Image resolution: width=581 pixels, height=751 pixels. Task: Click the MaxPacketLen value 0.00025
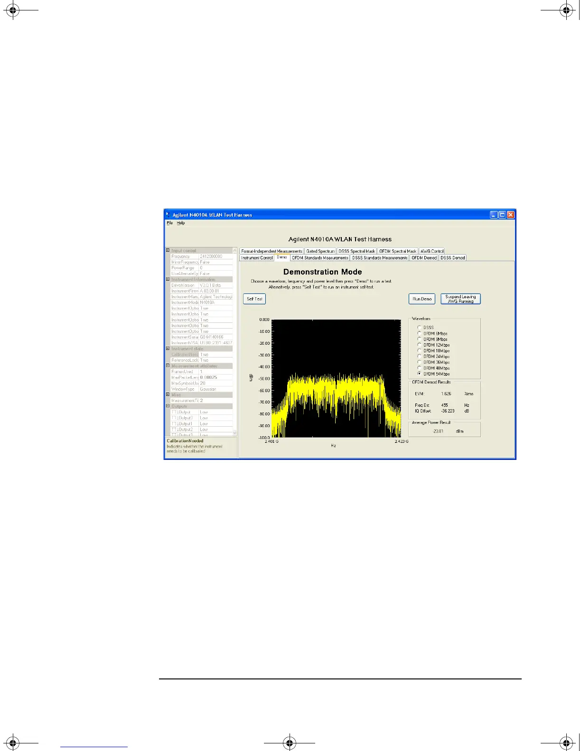click(x=216, y=377)
